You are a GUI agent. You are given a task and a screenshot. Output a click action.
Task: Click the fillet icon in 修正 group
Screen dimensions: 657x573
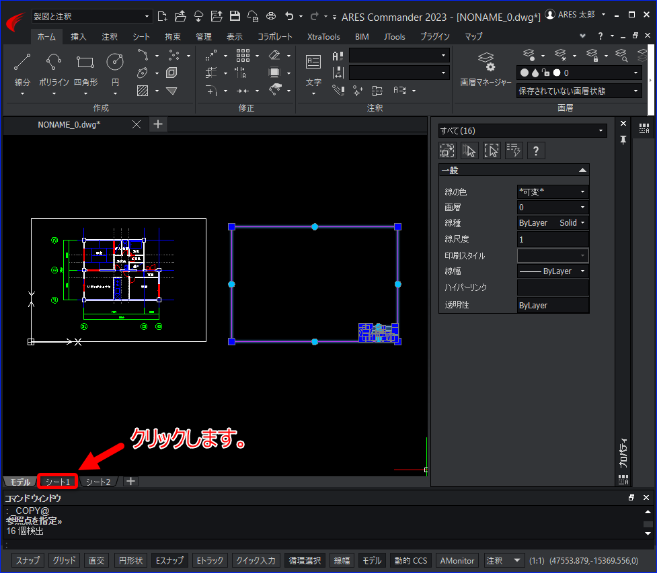211,91
